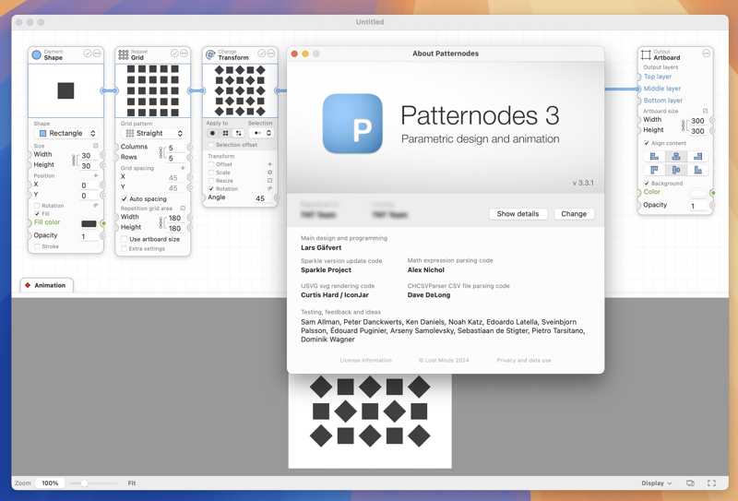Open the Grid node more options ellipsis

coord(184,54)
